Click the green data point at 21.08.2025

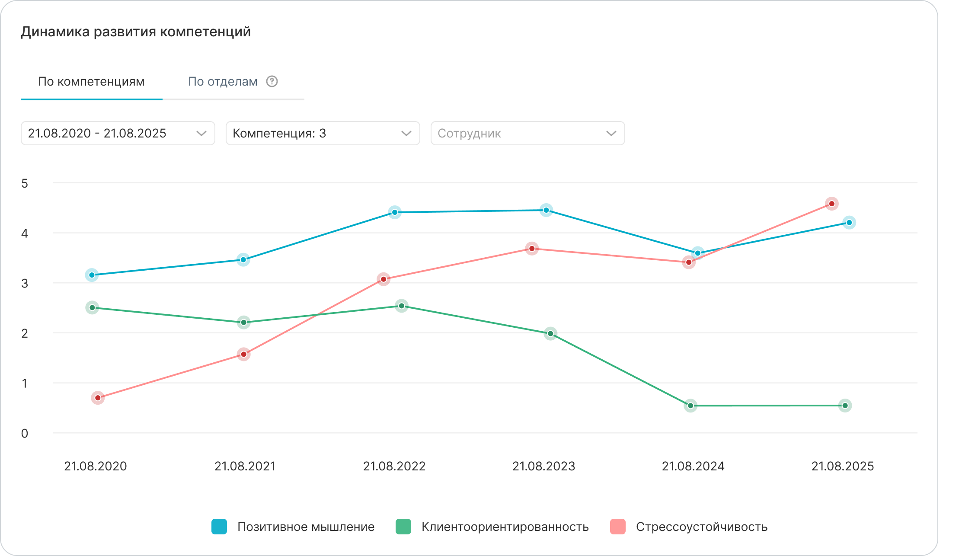tap(845, 406)
